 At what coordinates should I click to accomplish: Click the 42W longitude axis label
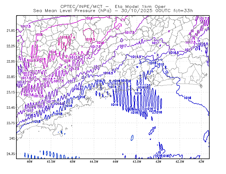tap(201, 162)
